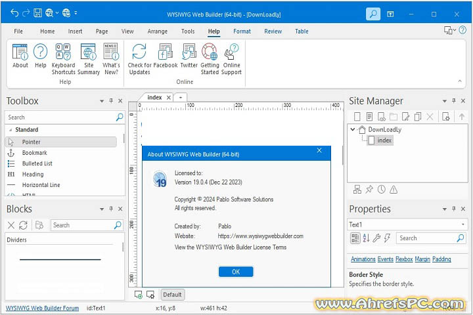Click the Undo arrow in title bar
473x315 pixels.
coord(14,13)
